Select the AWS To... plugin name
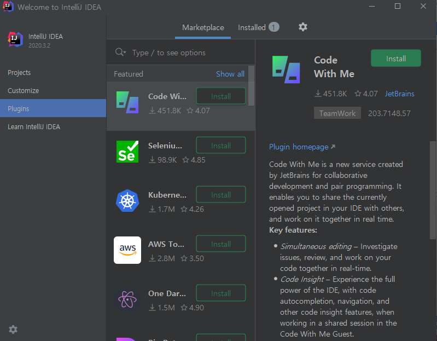This screenshot has height=341, width=437. [166, 244]
